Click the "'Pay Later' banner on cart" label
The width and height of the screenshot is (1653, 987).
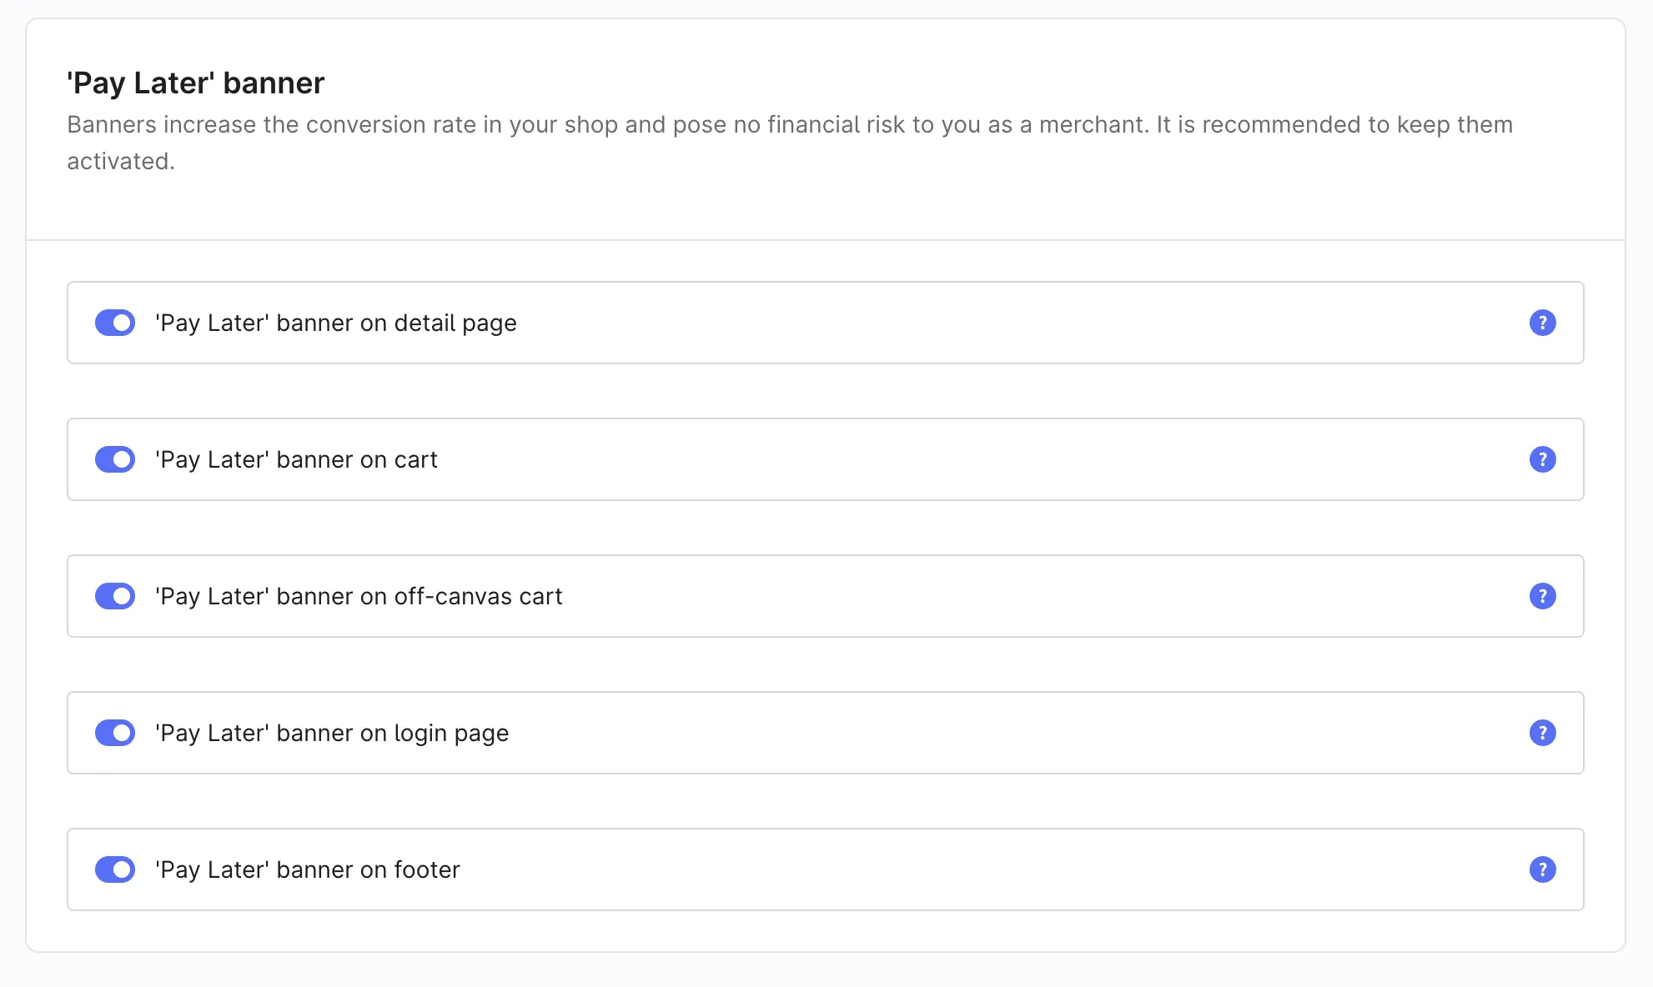coord(296,459)
